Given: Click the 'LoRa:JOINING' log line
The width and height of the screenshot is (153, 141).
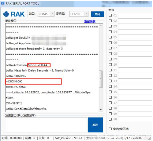Looking at the screenshot, I should click(x=16, y=76).
